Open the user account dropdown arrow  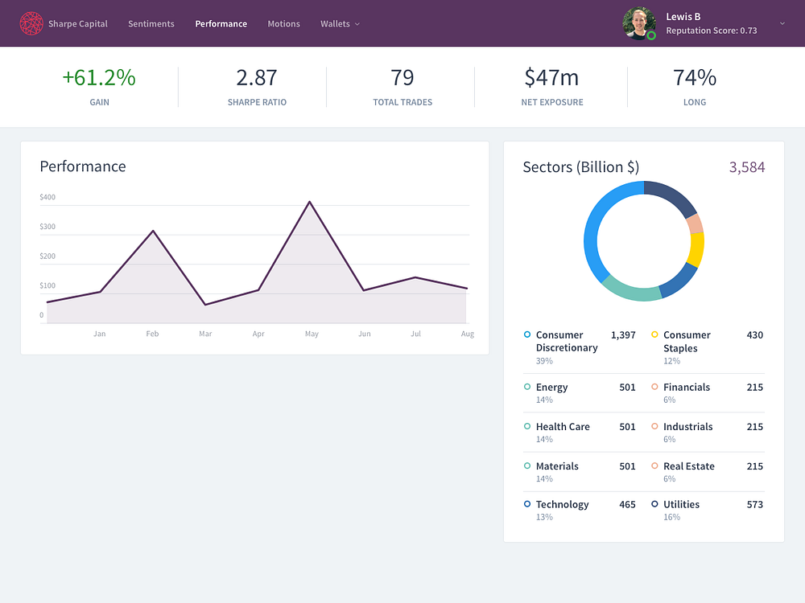[x=782, y=23]
